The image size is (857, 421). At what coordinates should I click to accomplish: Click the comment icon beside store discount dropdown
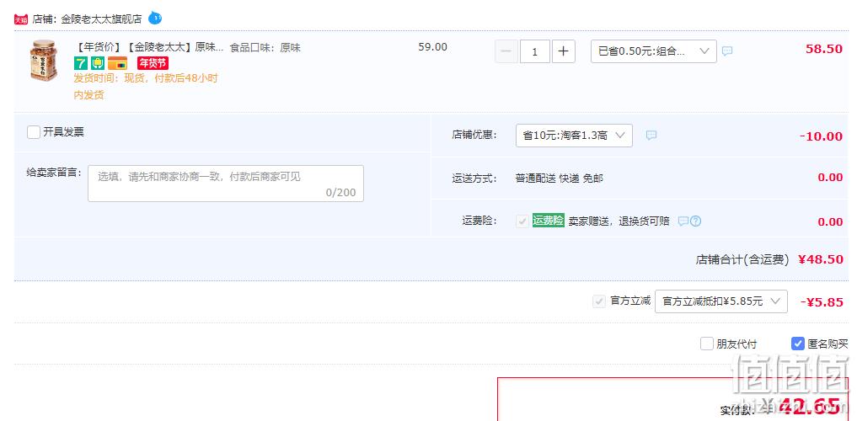pos(651,136)
